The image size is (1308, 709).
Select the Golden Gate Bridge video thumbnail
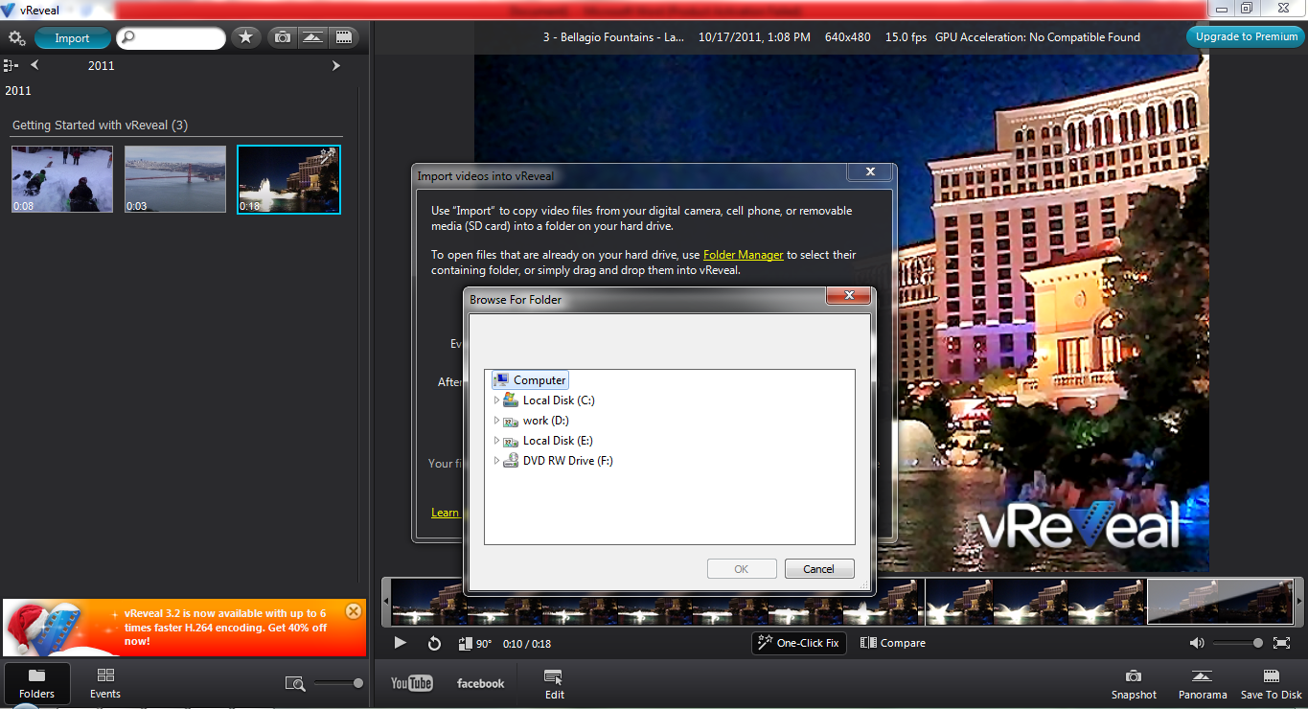pyautogui.click(x=175, y=179)
